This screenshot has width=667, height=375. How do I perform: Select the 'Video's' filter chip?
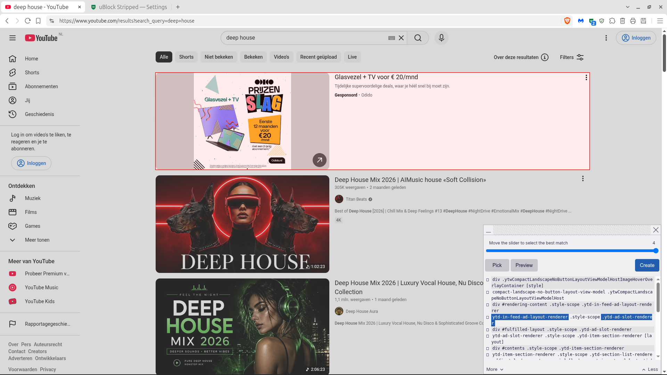click(x=281, y=57)
